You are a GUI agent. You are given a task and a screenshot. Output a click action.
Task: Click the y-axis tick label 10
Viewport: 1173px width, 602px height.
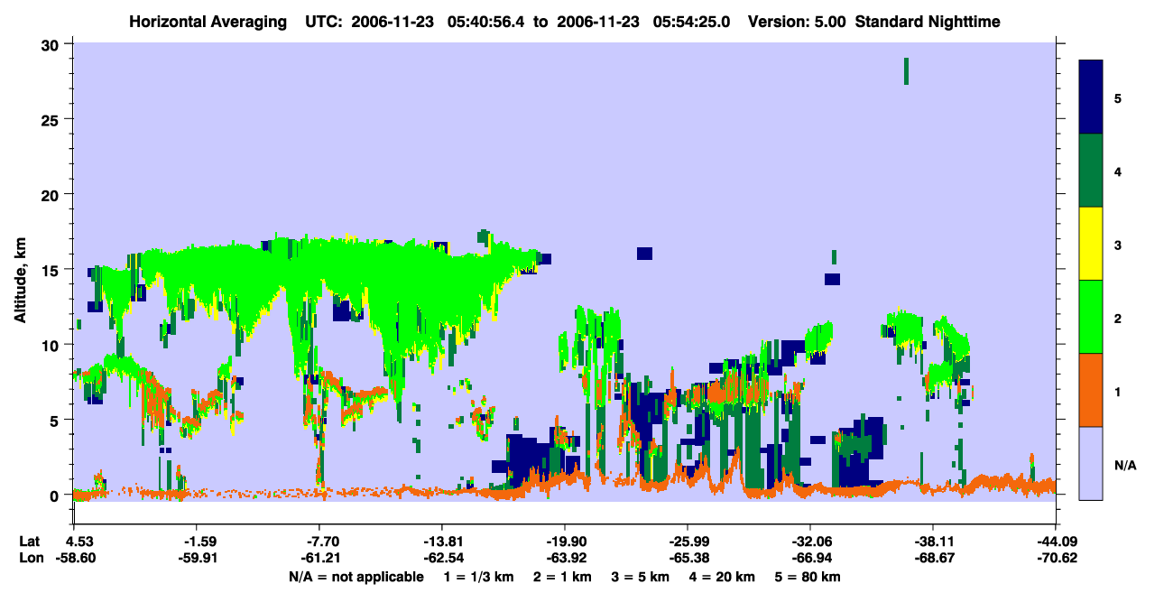52,345
